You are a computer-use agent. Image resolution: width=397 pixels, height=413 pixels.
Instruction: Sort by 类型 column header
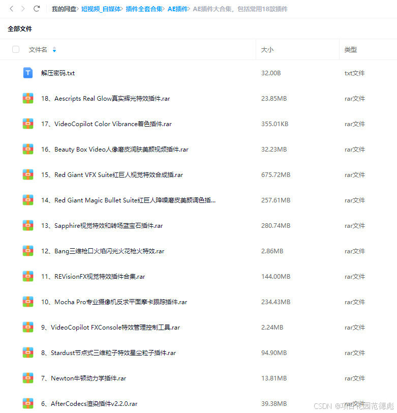(351, 49)
